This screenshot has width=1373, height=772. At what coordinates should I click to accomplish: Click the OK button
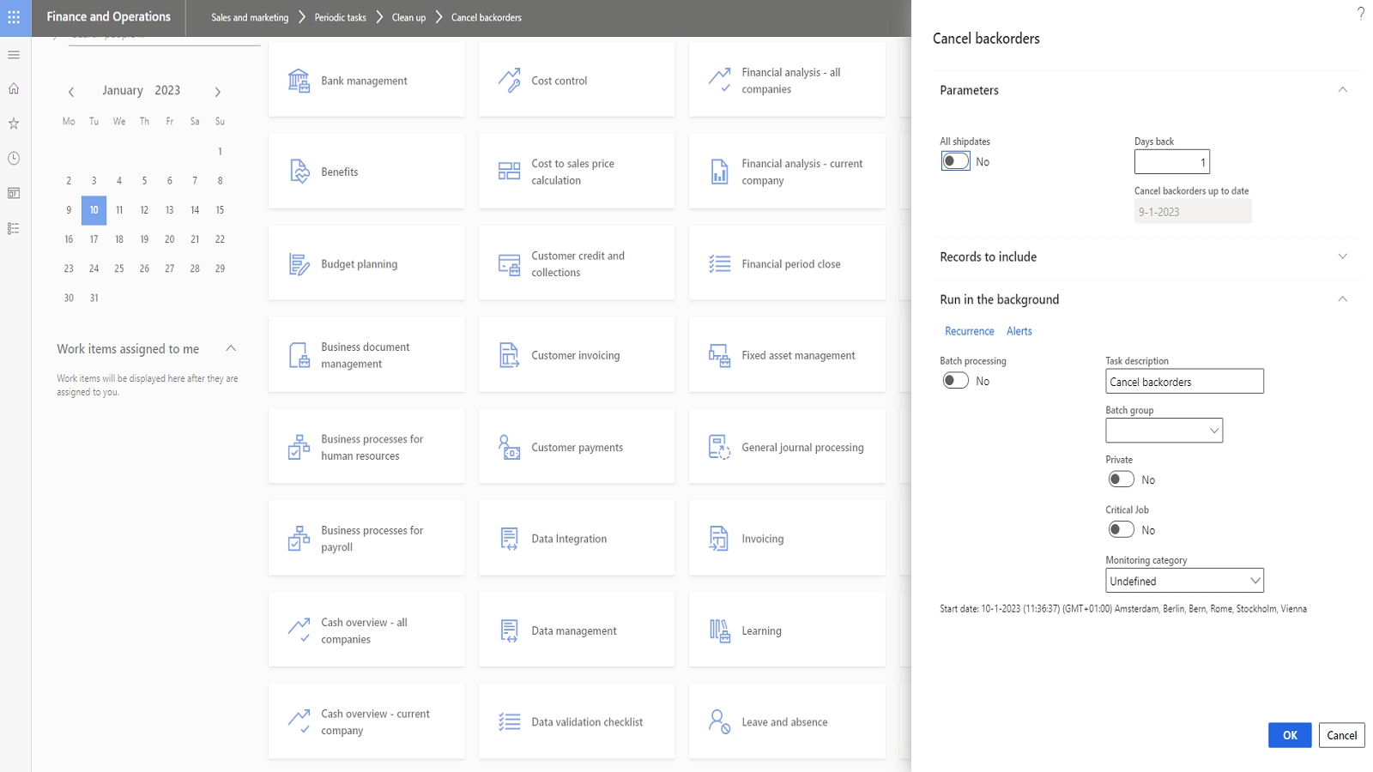click(1289, 735)
